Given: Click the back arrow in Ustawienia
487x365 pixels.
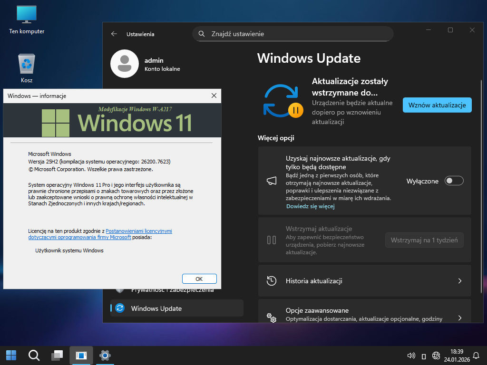Looking at the screenshot, I should click(x=114, y=34).
